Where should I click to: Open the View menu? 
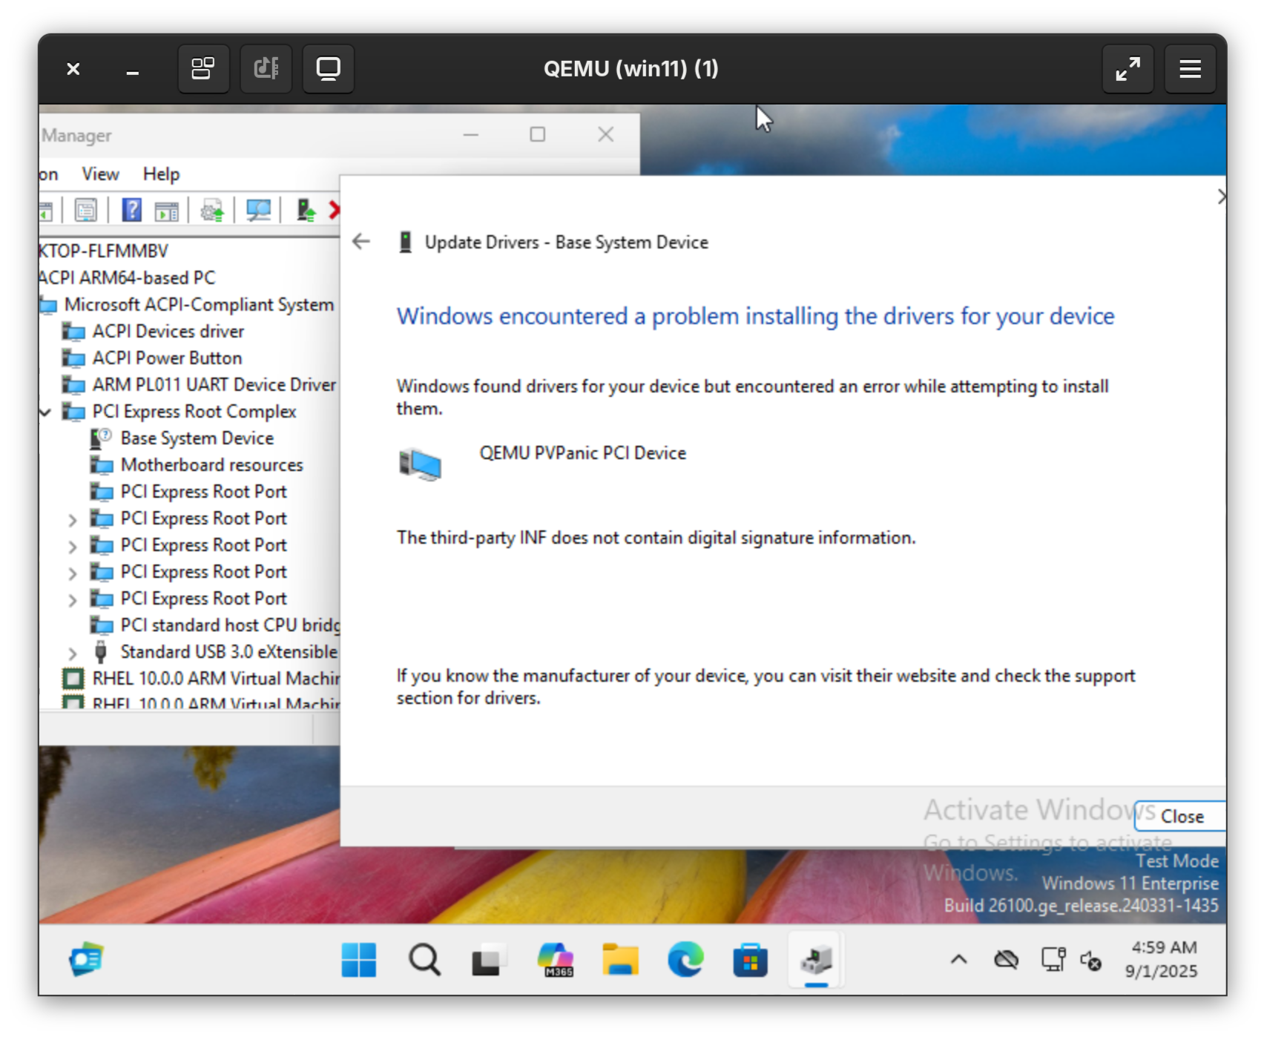coord(100,174)
